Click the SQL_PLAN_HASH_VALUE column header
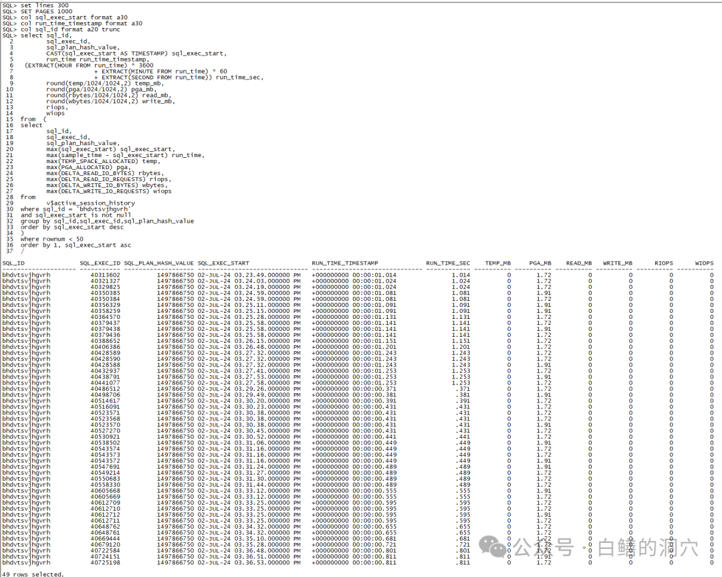The width and height of the screenshot is (722, 577). coord(159,263)
